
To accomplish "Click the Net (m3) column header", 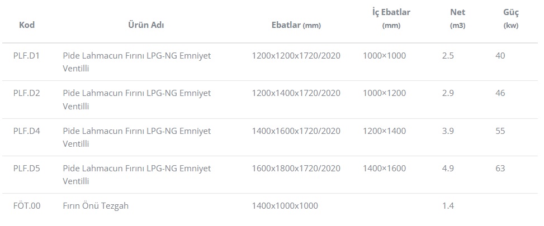I will click(x=457, y=18).
